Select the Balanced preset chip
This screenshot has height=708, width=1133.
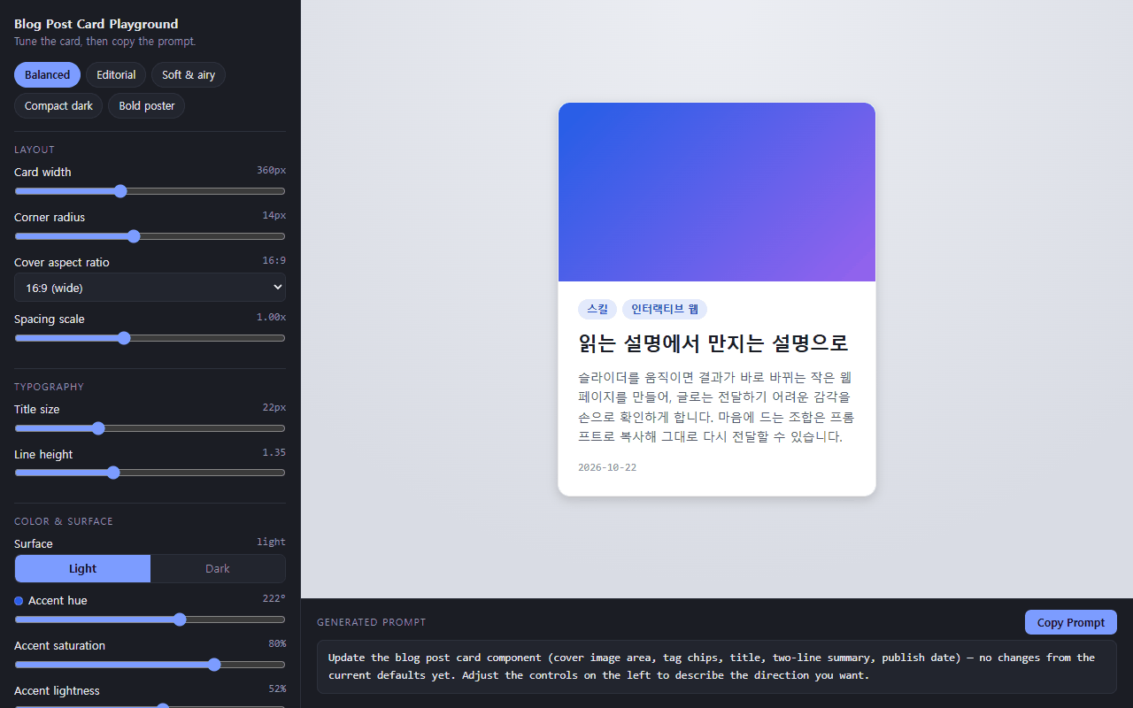pos(47,75)
